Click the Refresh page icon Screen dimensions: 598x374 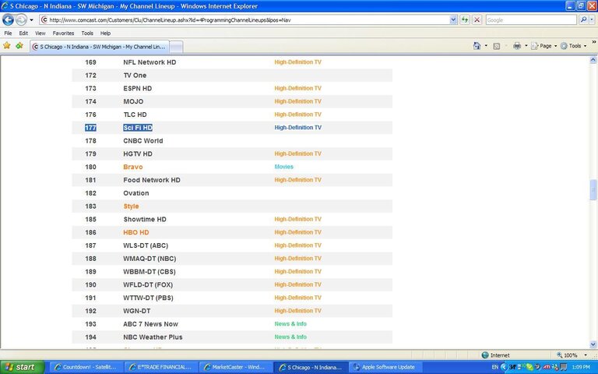465,19
